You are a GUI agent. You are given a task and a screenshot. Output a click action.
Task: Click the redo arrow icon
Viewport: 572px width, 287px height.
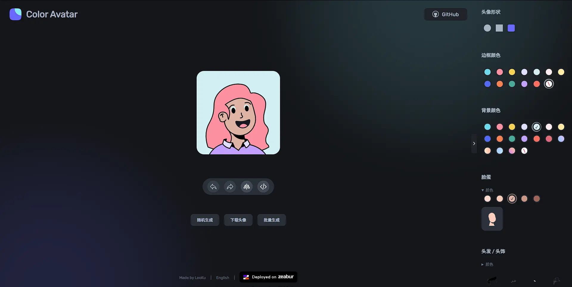coord(230,187)
